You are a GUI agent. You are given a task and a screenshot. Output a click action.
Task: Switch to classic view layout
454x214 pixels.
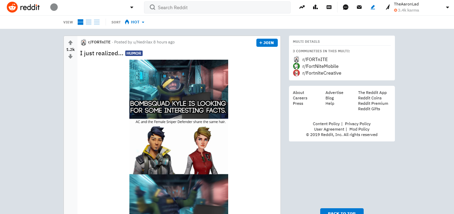click(89, 22)
